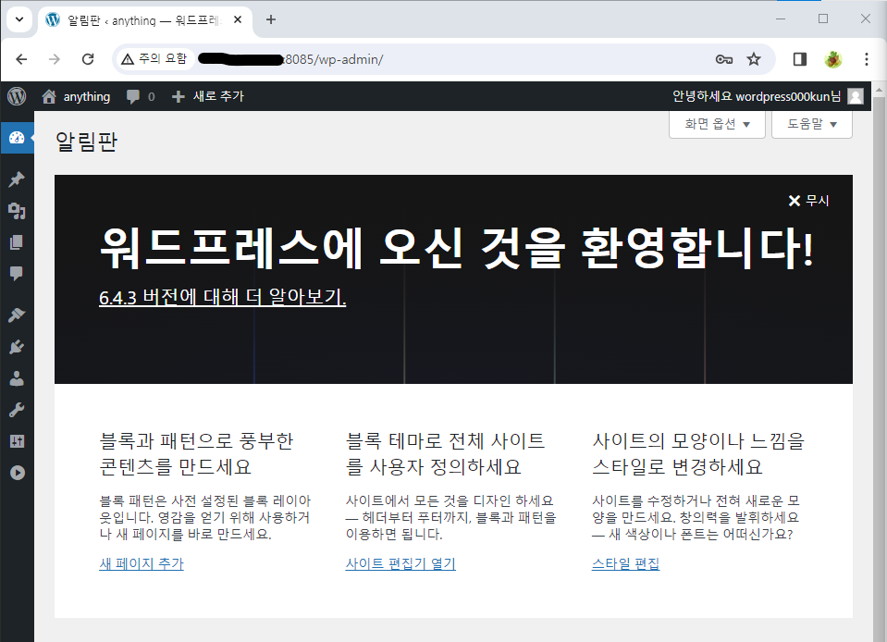Open the saved-password key icon
The width and height of the screenshot is (887, 642).
(724, 59)
